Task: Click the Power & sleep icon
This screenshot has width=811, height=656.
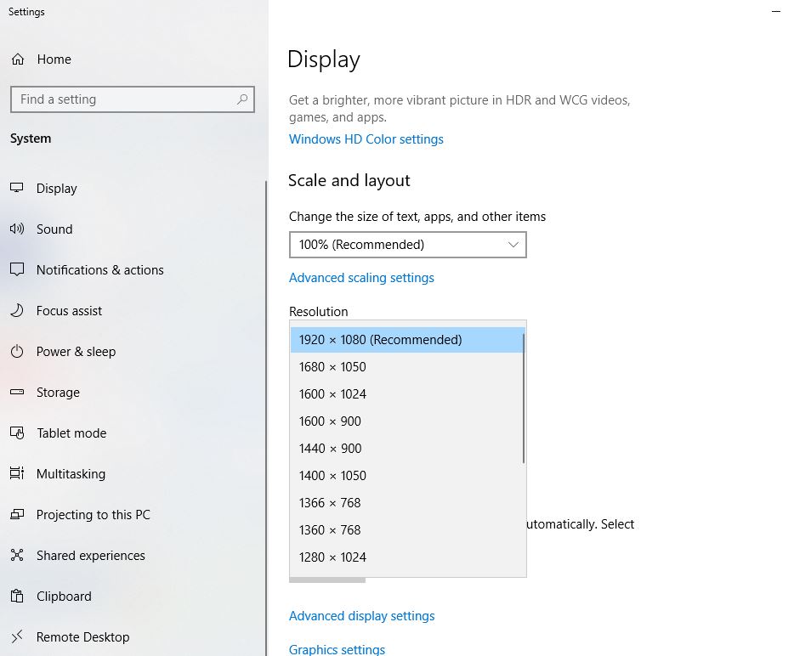Action: point(17,352)
